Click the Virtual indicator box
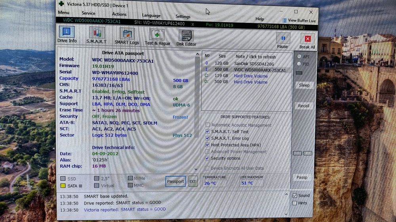Image resolution: width=396 pixels, height=222 pixels. [97, 185]
